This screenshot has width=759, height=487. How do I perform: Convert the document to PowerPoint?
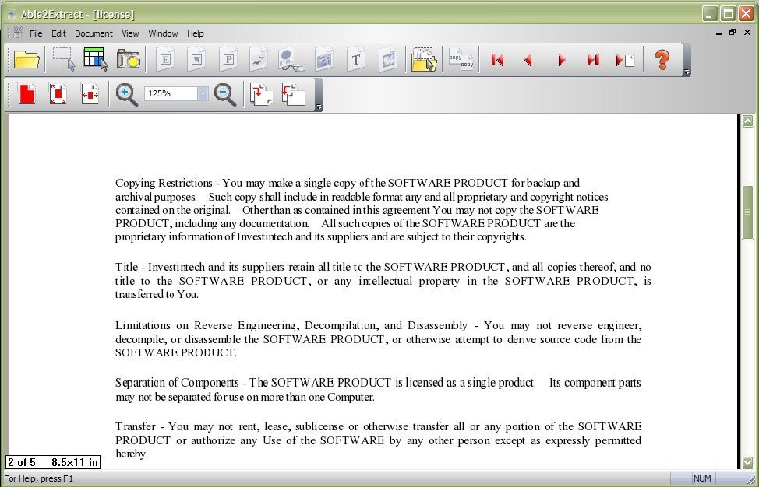[x=228, y=59]
